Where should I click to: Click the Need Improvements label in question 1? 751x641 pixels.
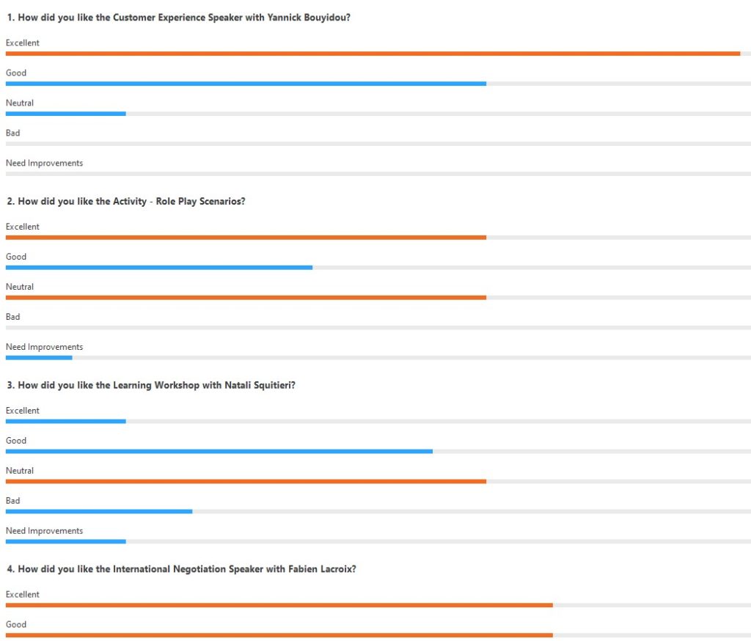click(44, 163)
